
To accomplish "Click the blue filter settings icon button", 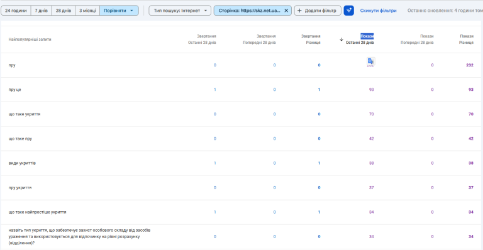I will tap(348, 11).
